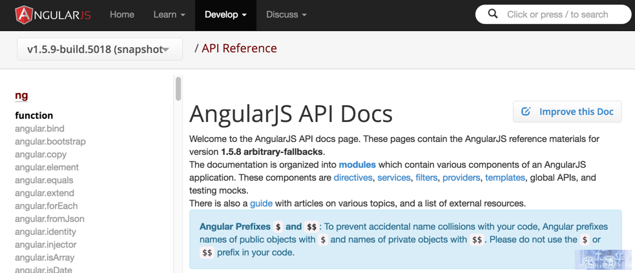
Task: Open angular.isArray in the sidebar
Action: pyautogui.click(x=45, y=258)
